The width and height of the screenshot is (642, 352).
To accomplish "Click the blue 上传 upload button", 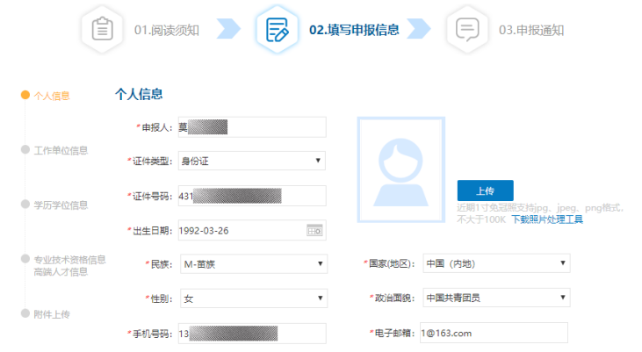I will pyautogui.click(x=485, y=190).
